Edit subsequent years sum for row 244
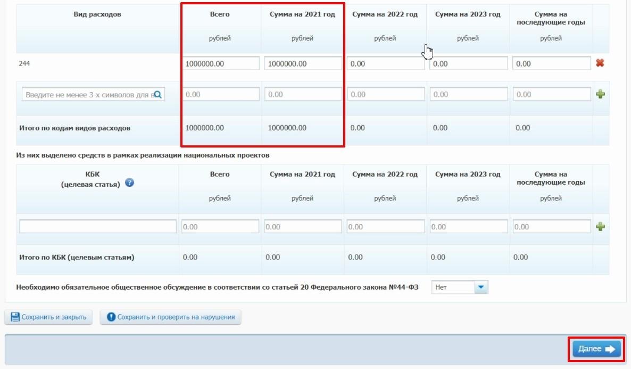The image size is (631, 369). click(551, 64)
